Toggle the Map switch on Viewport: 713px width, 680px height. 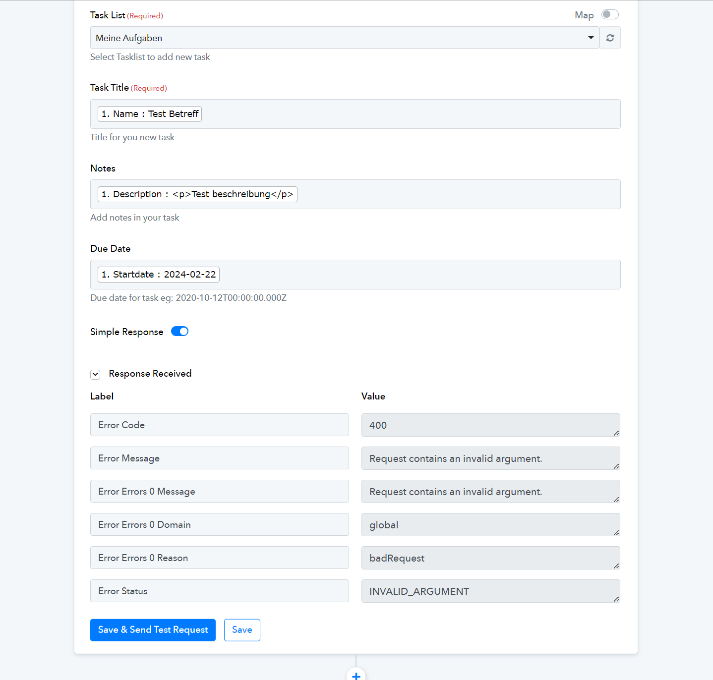pyautogui.click(x=610, y=15)
